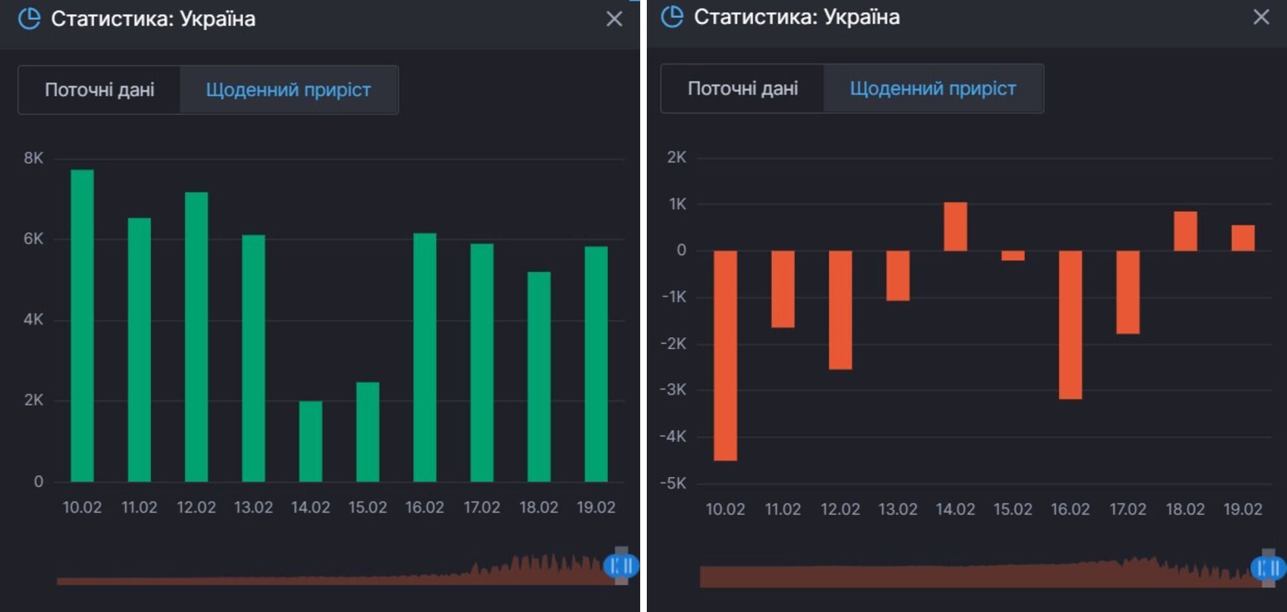Select the green bar for 19.02
Viewport: 1287px width, 612px height.
point(596,364)
